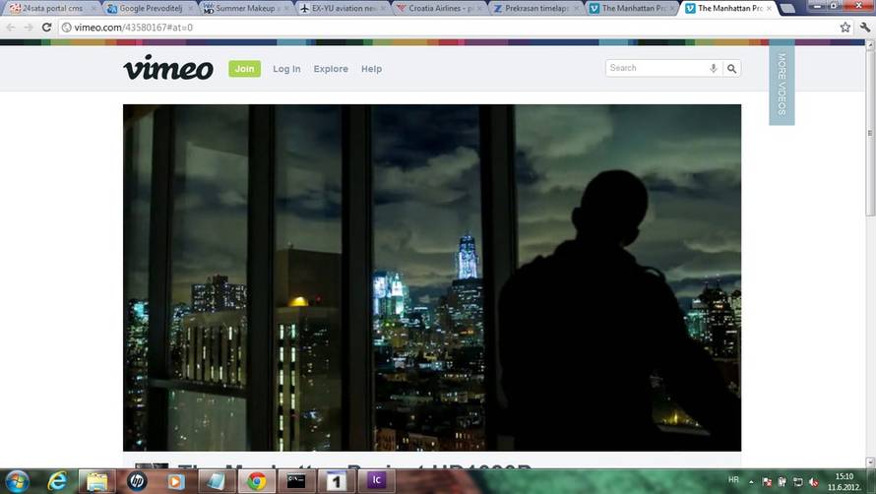
Task: Open the command prompt taskbar icon
Action: click(x=296, y=480)
